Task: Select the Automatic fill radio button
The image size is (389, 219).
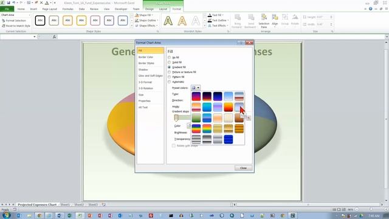Action: click(170, 82)
